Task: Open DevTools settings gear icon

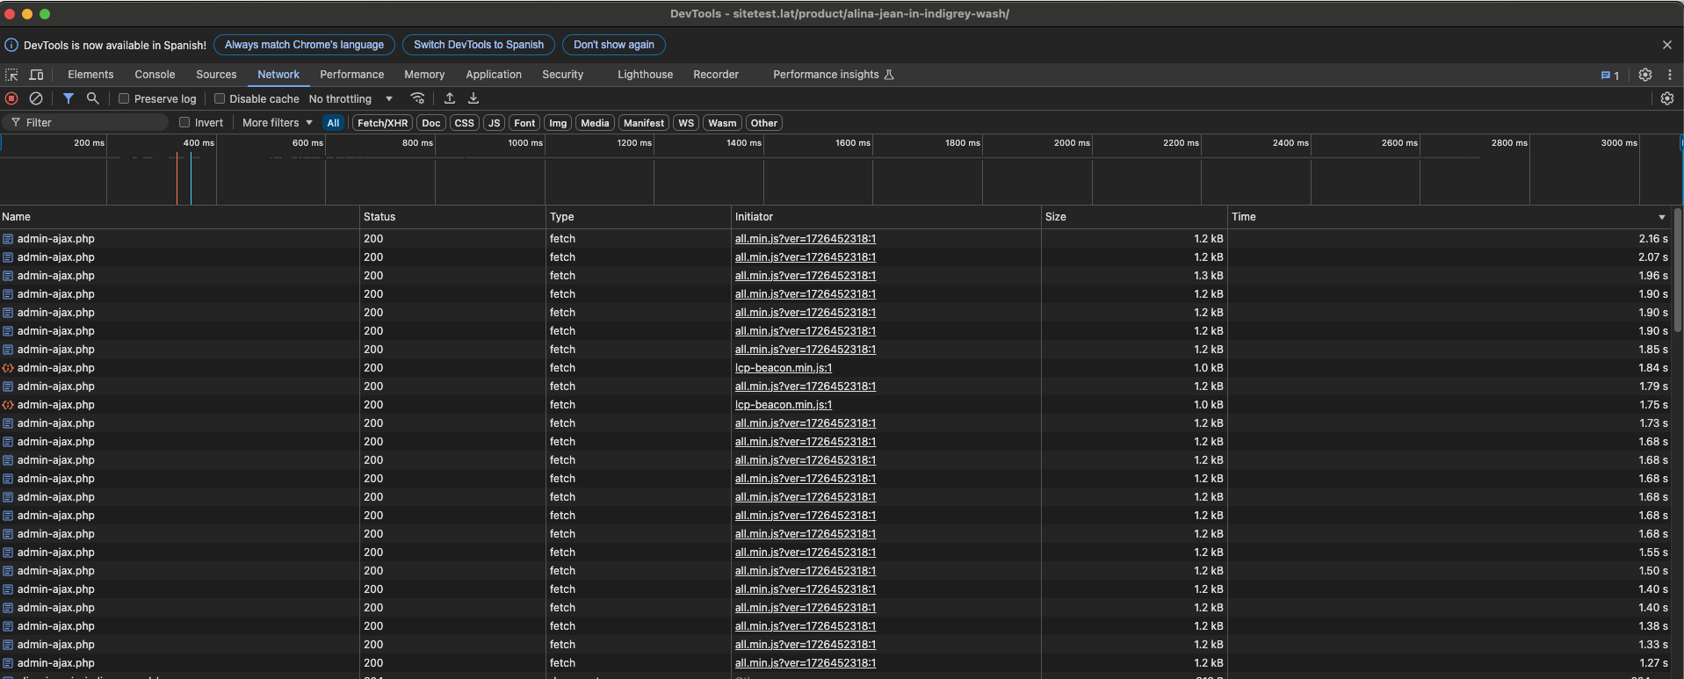Action: click(x=1645, y=75)
